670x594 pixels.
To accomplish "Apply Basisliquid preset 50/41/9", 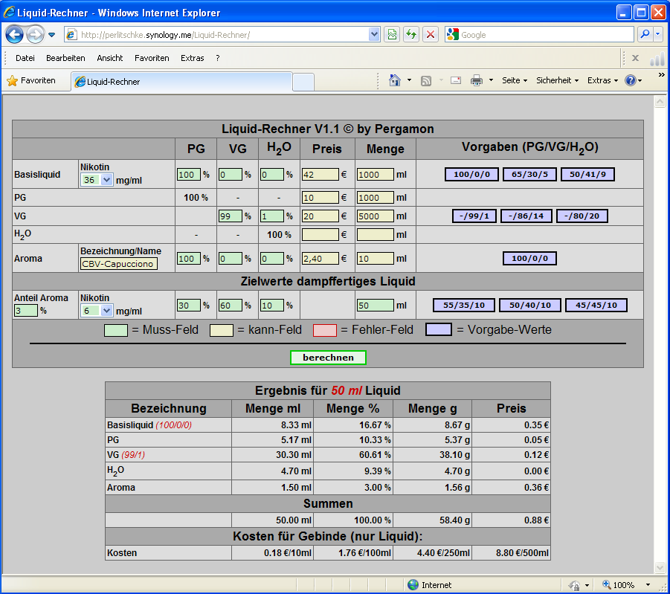I will pyautogui.click(x=587, y=175).
